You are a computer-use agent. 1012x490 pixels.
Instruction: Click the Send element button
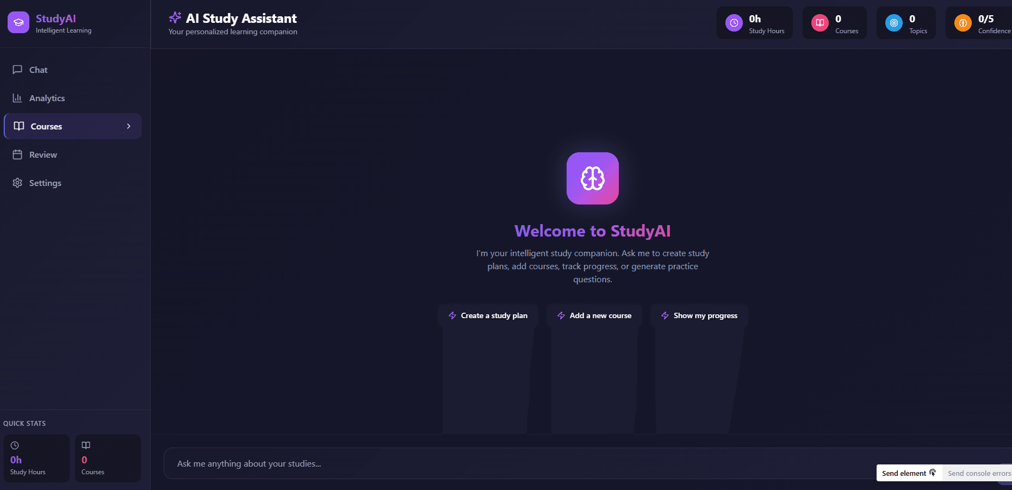coord(908,473)
